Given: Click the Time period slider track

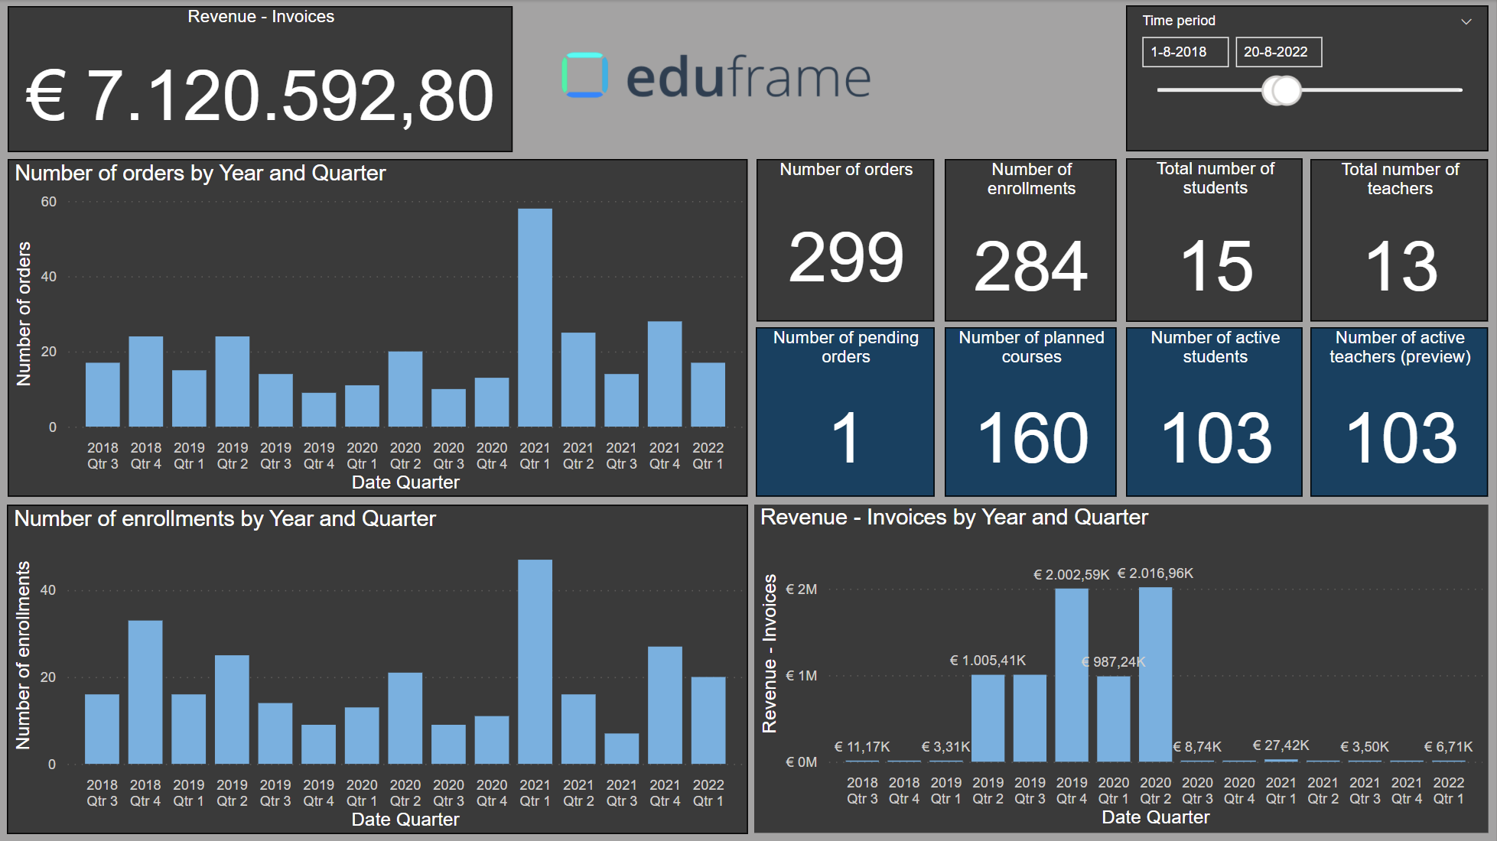Looking at the screenshot, I should pyautogui.click(x=1310, y=90).
